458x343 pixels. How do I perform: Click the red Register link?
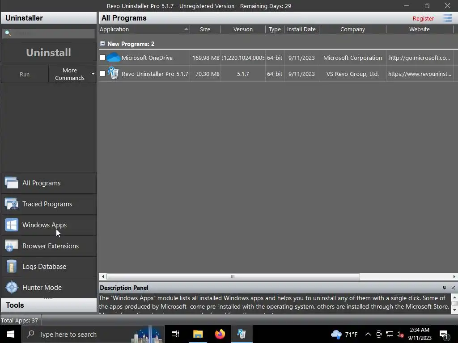(423, 18)
